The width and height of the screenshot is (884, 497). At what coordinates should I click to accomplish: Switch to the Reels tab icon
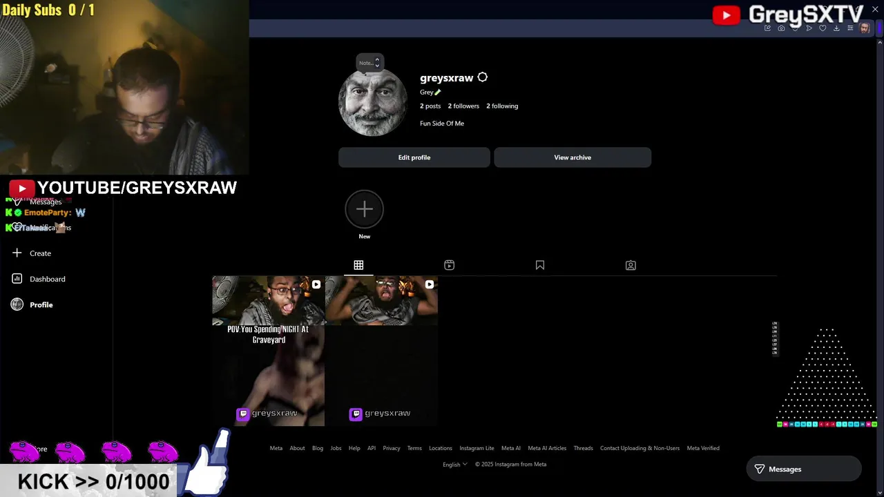point(449,265)
